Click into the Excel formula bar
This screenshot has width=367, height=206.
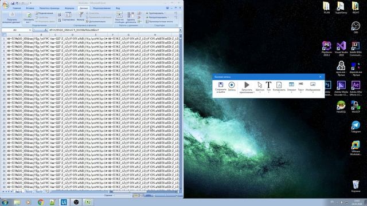(x=114, y=30)
